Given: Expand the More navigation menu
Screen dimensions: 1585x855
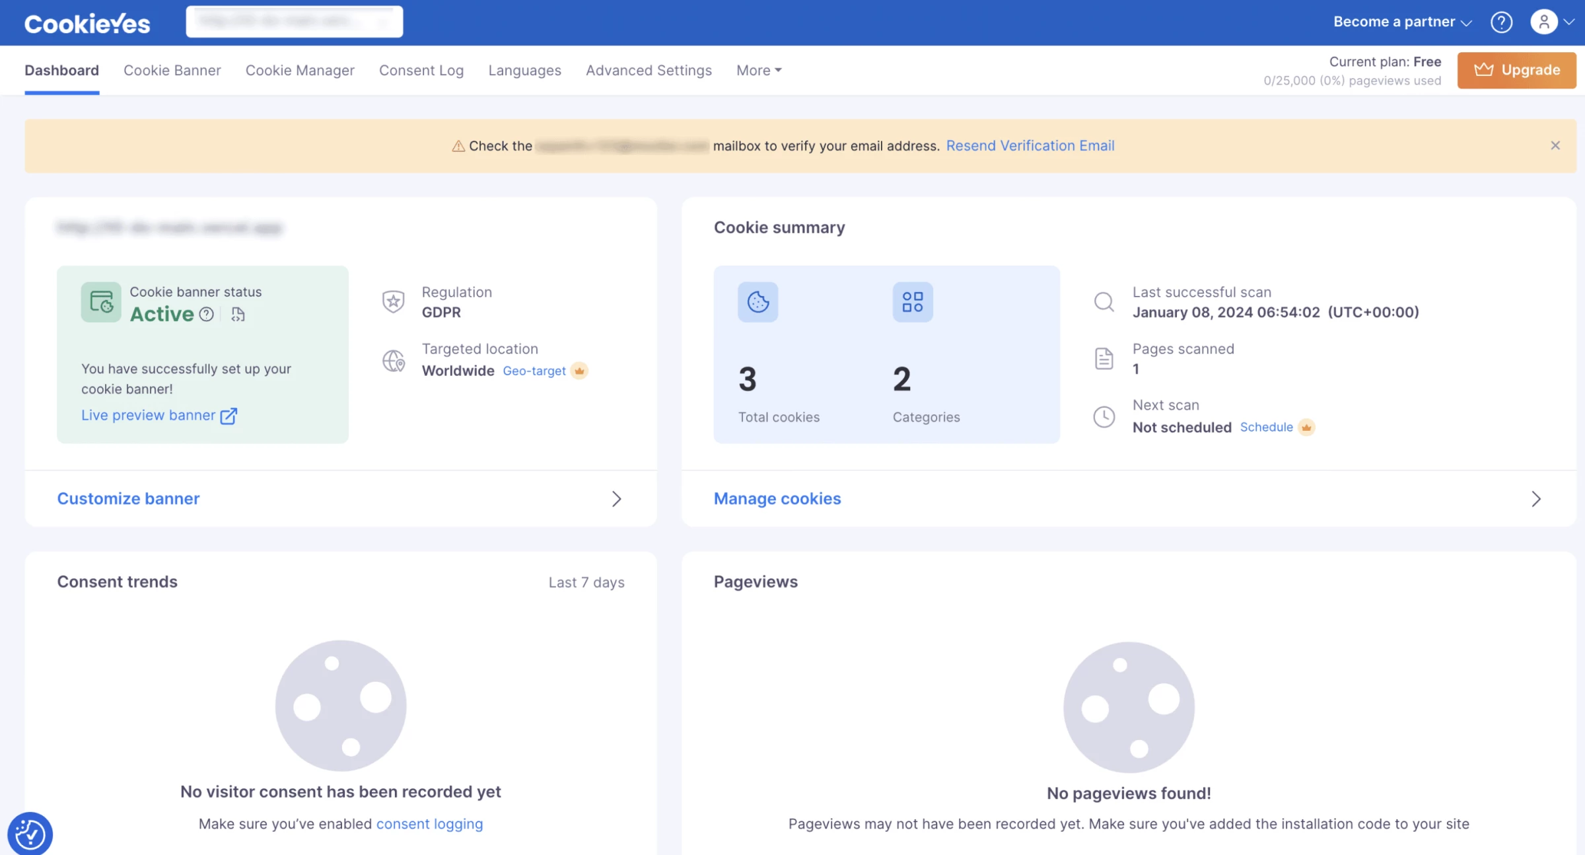Looking at the screenshot, I should [x=759, y=70].
